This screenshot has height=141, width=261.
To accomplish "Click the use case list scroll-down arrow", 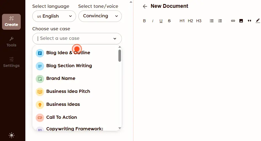I will pos(120,128).
